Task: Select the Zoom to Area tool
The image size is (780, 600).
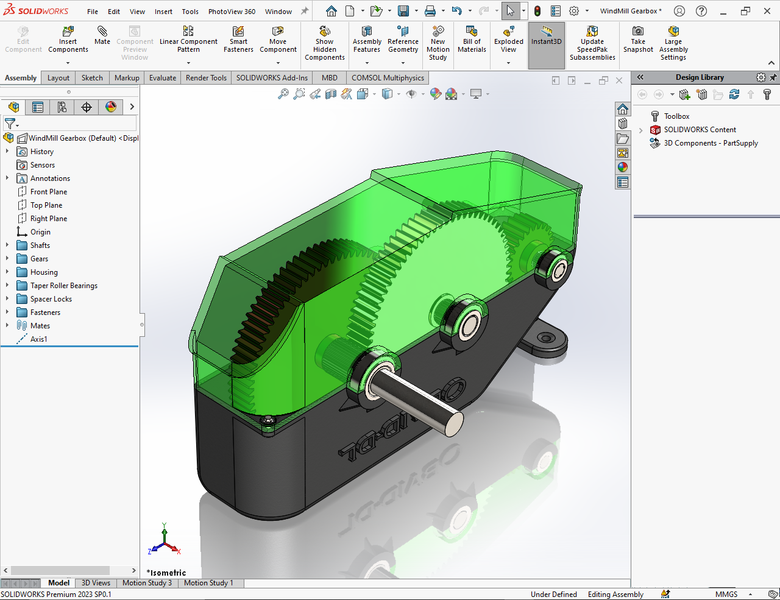Action: click(299, 94)
